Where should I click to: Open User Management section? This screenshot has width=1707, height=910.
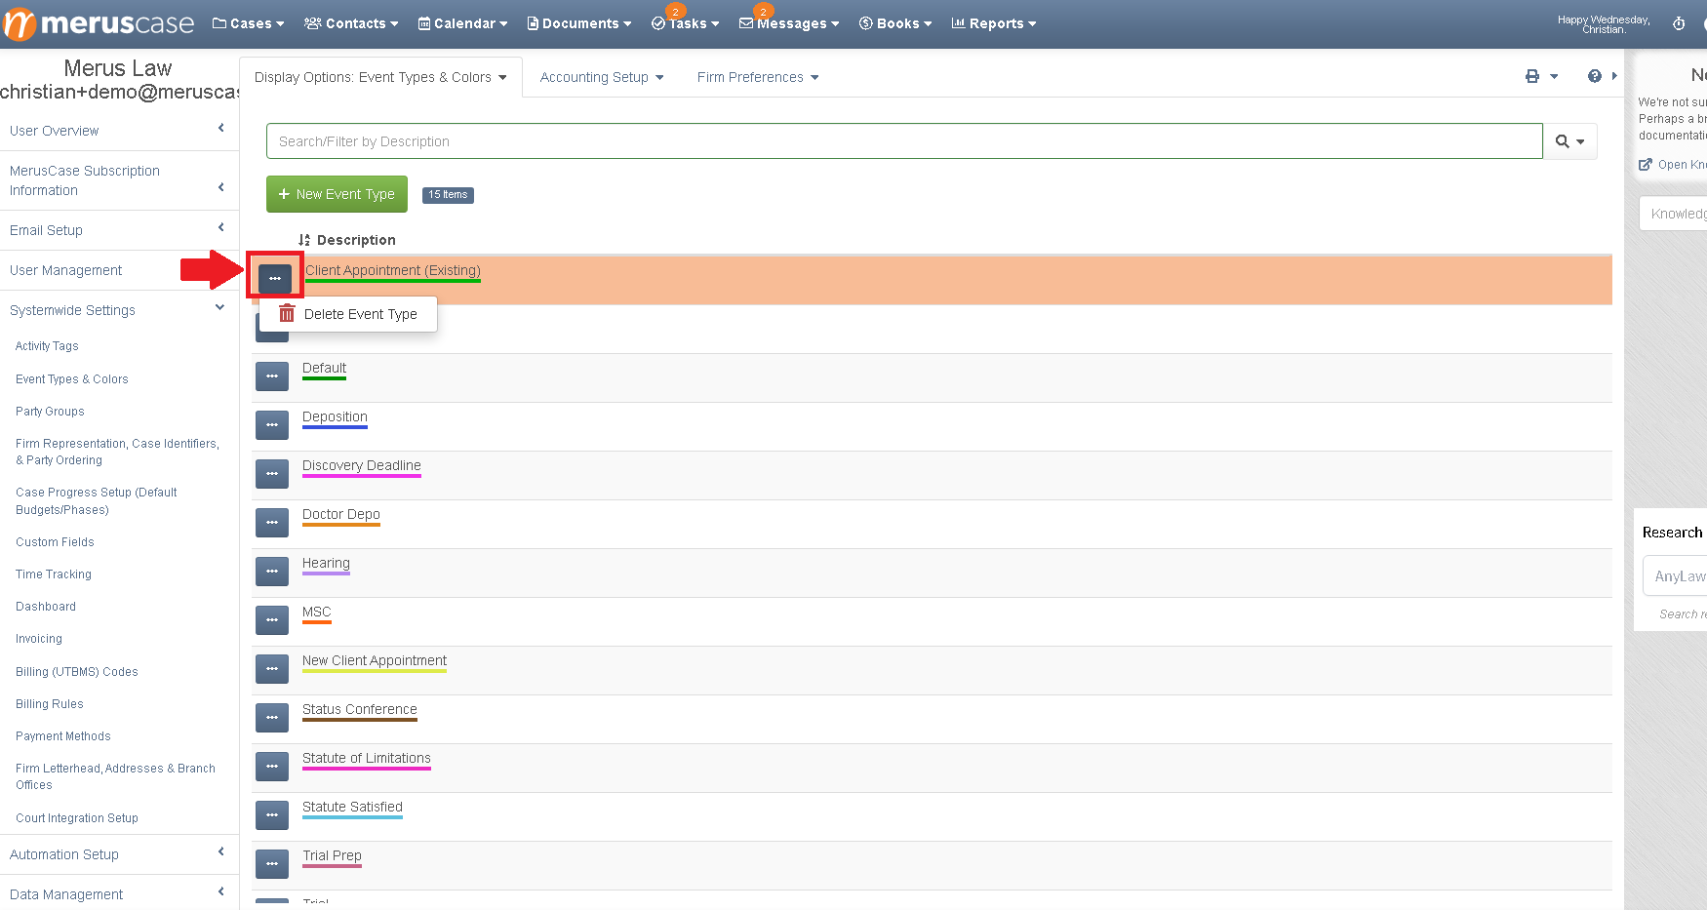tap(66, 270)
